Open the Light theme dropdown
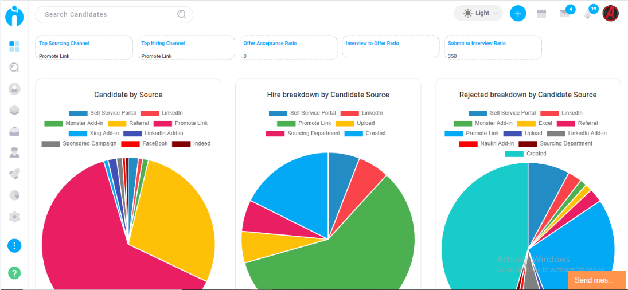 478,13
